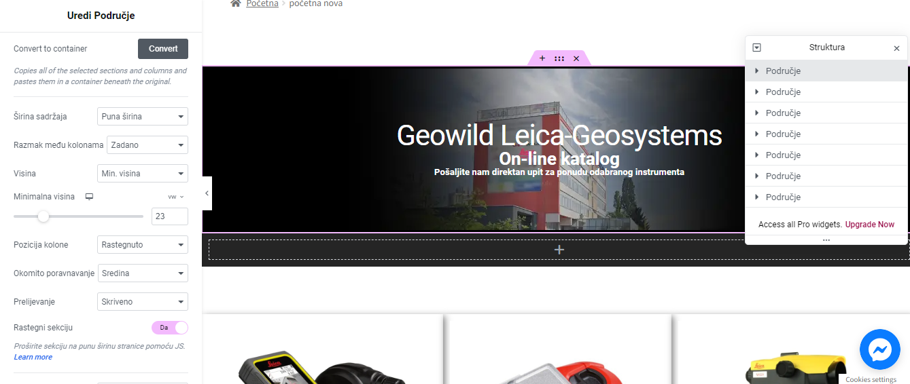Click the Learn more link
Screen dimensions: 910x384
33,357
